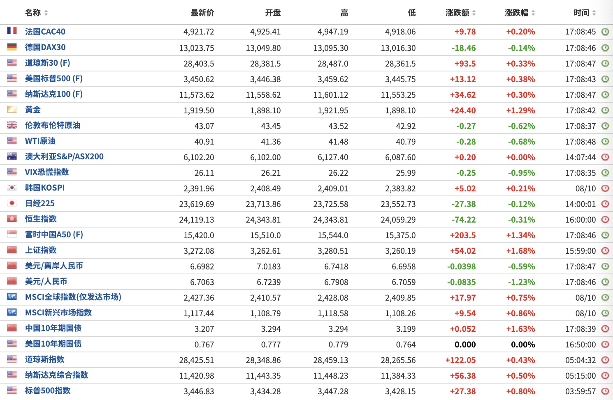613x400 pixels.
Task: Click the world map icon beside MSCI新兴市场指数
Action: pyautogui.click(x=12, y=313)
